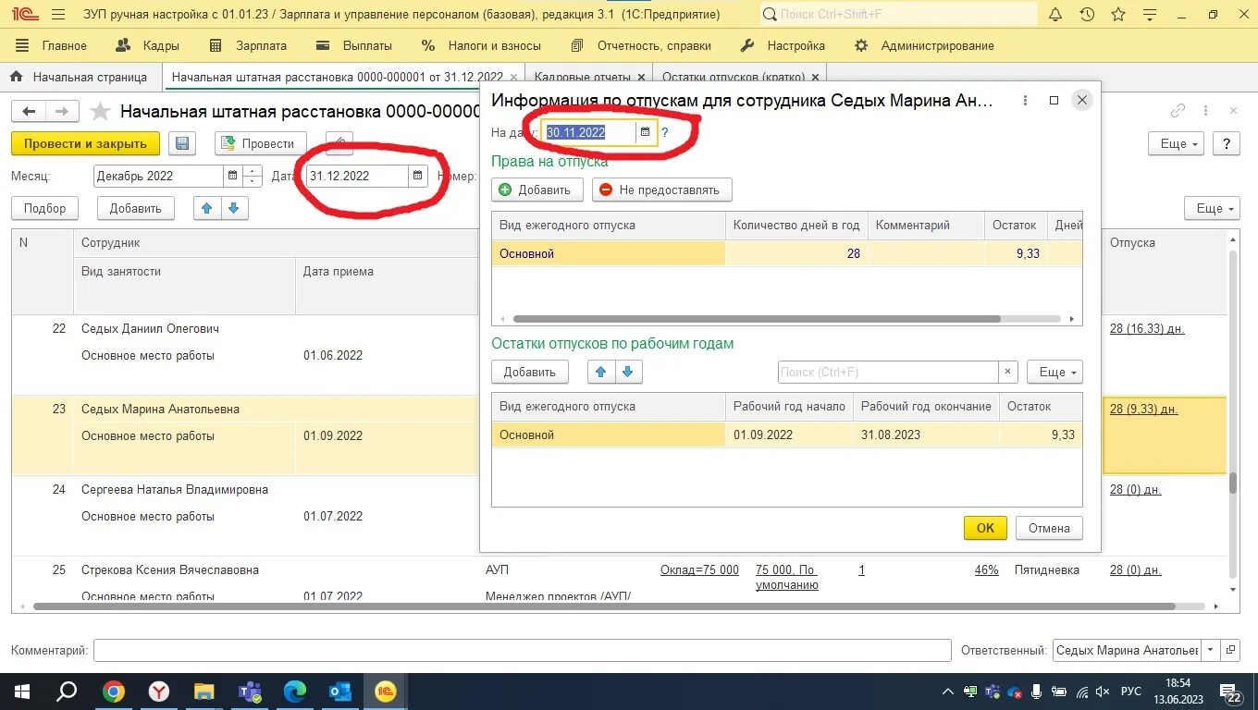
Task: Click Провести button
Action: tap(261, 143)
